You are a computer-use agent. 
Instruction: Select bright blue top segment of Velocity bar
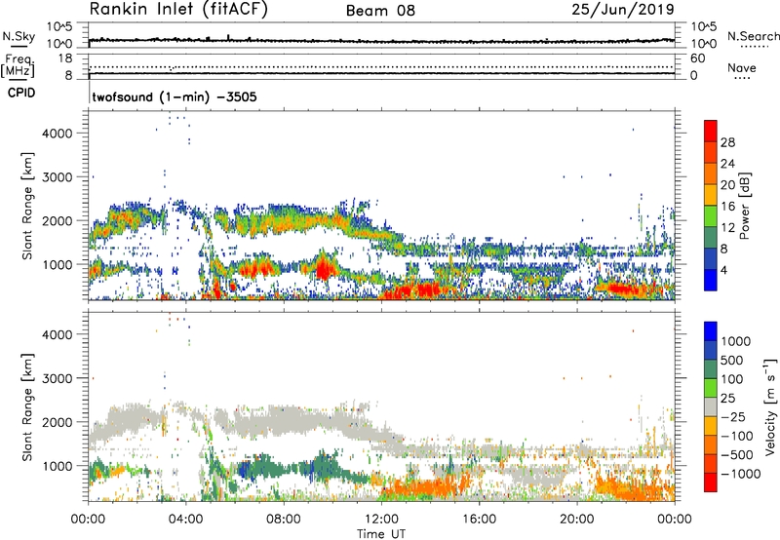point(711,331)
